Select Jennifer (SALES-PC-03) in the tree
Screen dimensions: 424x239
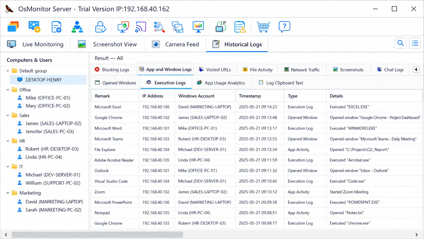[49, 132]
